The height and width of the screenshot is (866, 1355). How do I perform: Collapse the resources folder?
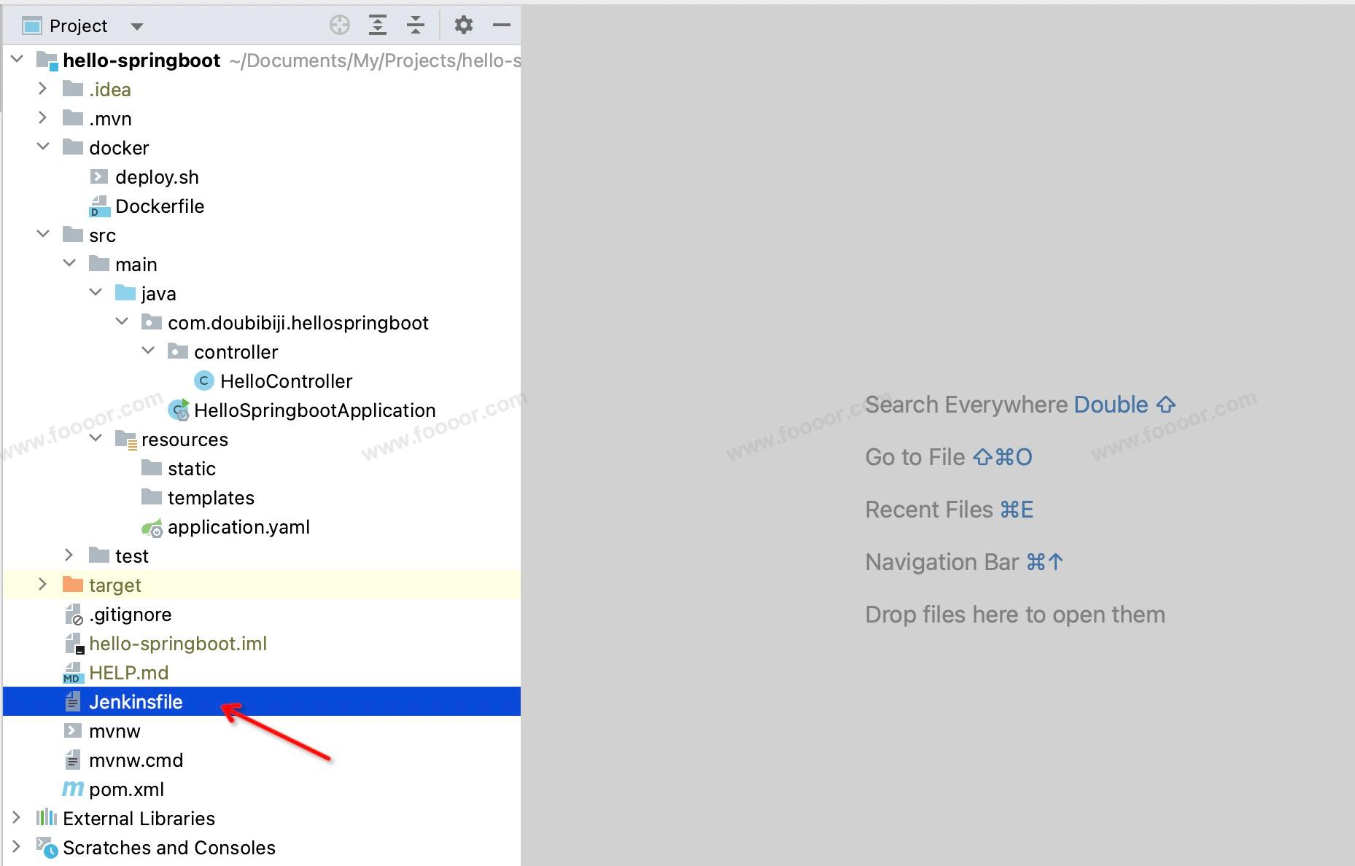(x=96, y=439)
